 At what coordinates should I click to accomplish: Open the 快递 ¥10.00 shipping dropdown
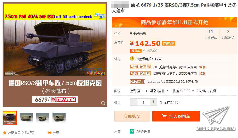point(193,91)
